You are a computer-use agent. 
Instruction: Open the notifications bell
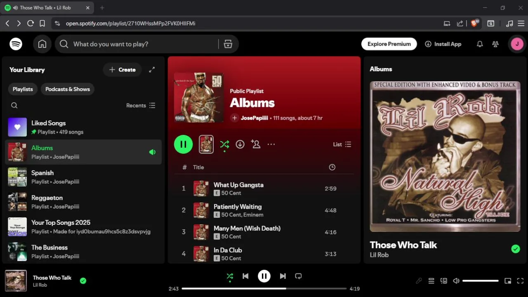point(480,44)
